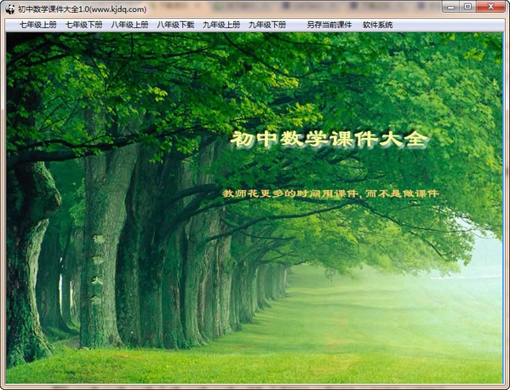This screenshot has height=390, width=510.
Task: Minimize the 初中数学课件大全 window
Action: pos(450,7)
